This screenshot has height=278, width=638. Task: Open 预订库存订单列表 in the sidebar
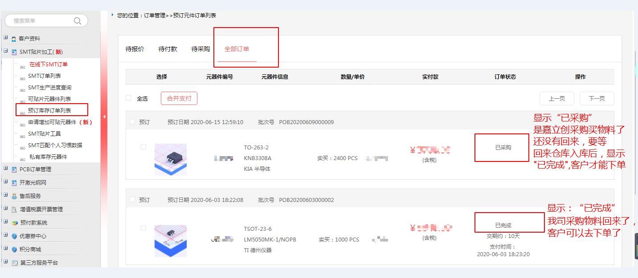(49, 110)
